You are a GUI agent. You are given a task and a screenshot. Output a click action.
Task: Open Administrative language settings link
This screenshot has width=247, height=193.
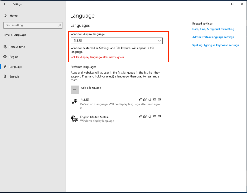pyautogui.click(x=213, y=37)
